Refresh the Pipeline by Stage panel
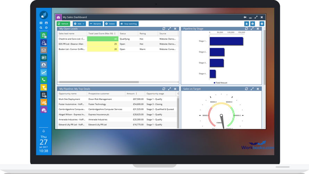 coord(247,29)
